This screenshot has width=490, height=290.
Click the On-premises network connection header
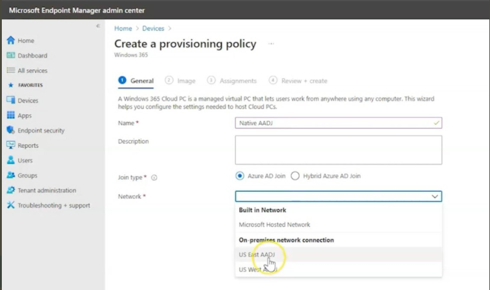(286, 240)
